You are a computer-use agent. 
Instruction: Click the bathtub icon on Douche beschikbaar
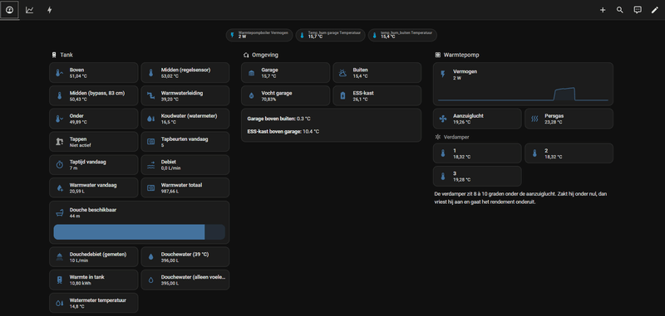59,212
